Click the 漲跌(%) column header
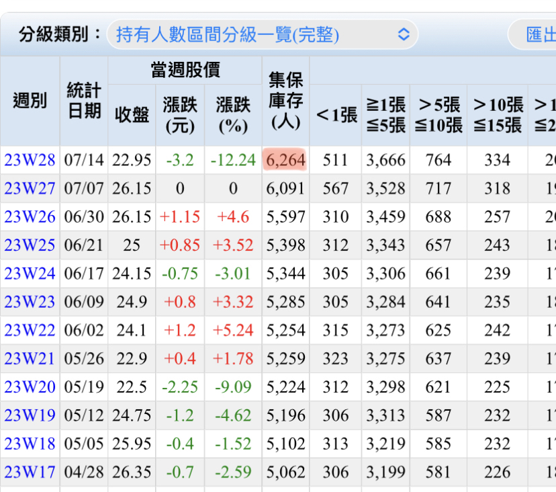 pyautogui.click(x=233, y=116)
